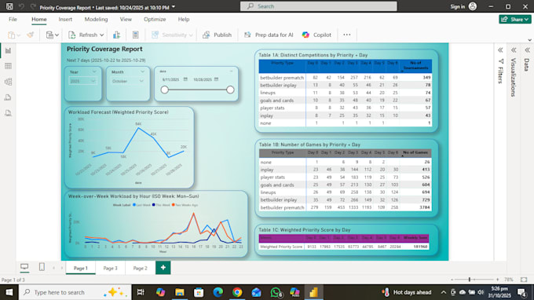Click the fit to page icon
534x300 pixels.
tap(524, 280)
